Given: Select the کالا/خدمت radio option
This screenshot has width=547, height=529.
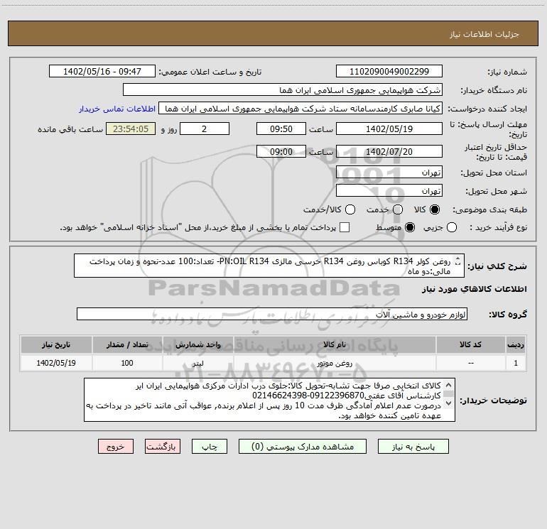Looking at the screenshot, I should 350,209.
